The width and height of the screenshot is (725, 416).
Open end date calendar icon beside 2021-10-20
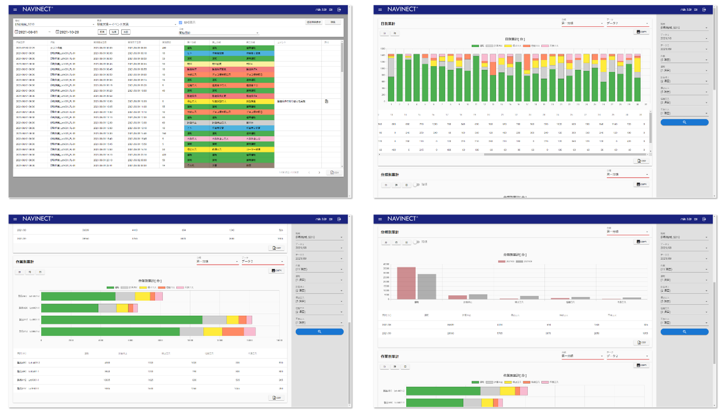tap(57, 32)
